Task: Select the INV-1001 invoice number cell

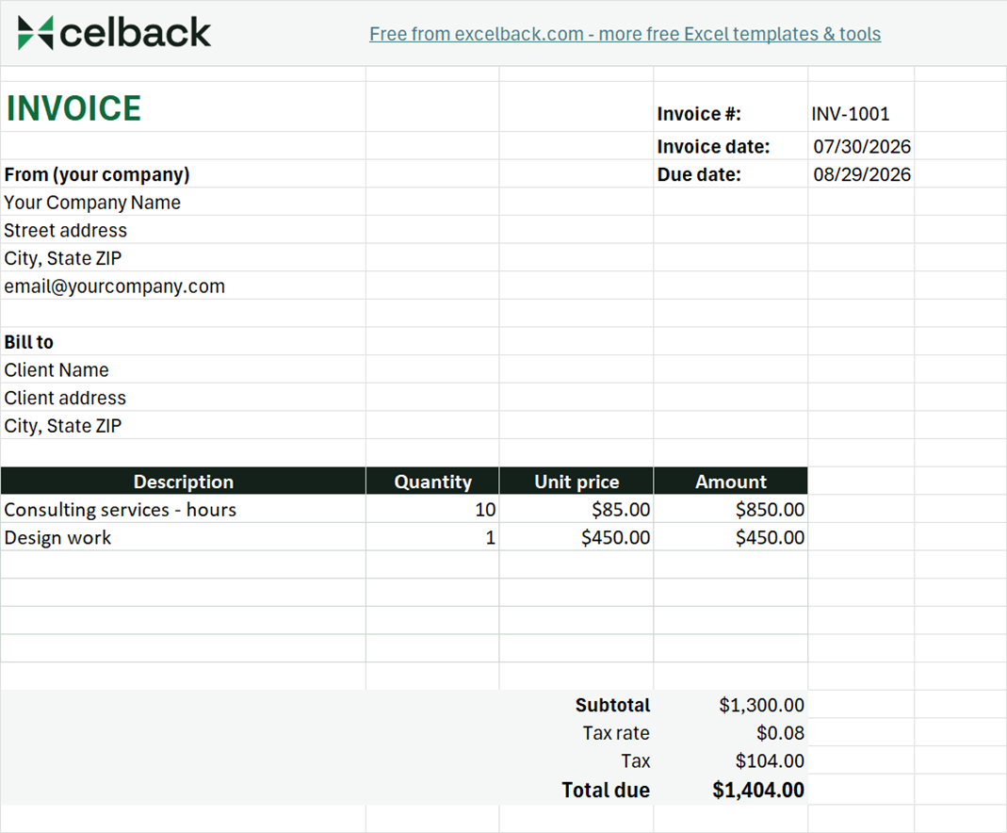Action: point(861,114)
